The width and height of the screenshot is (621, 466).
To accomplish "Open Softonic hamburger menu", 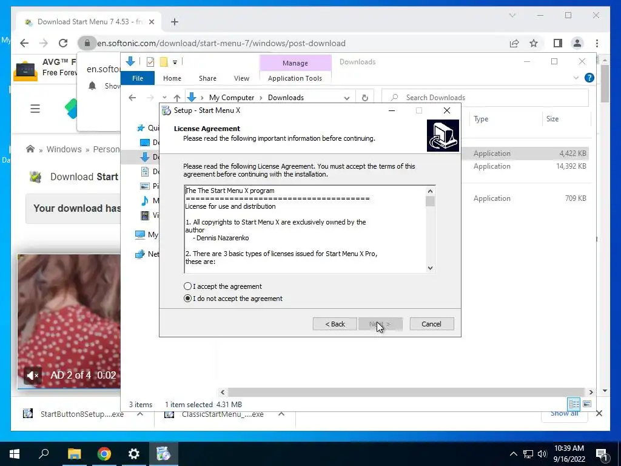I will tap(35, 109).
